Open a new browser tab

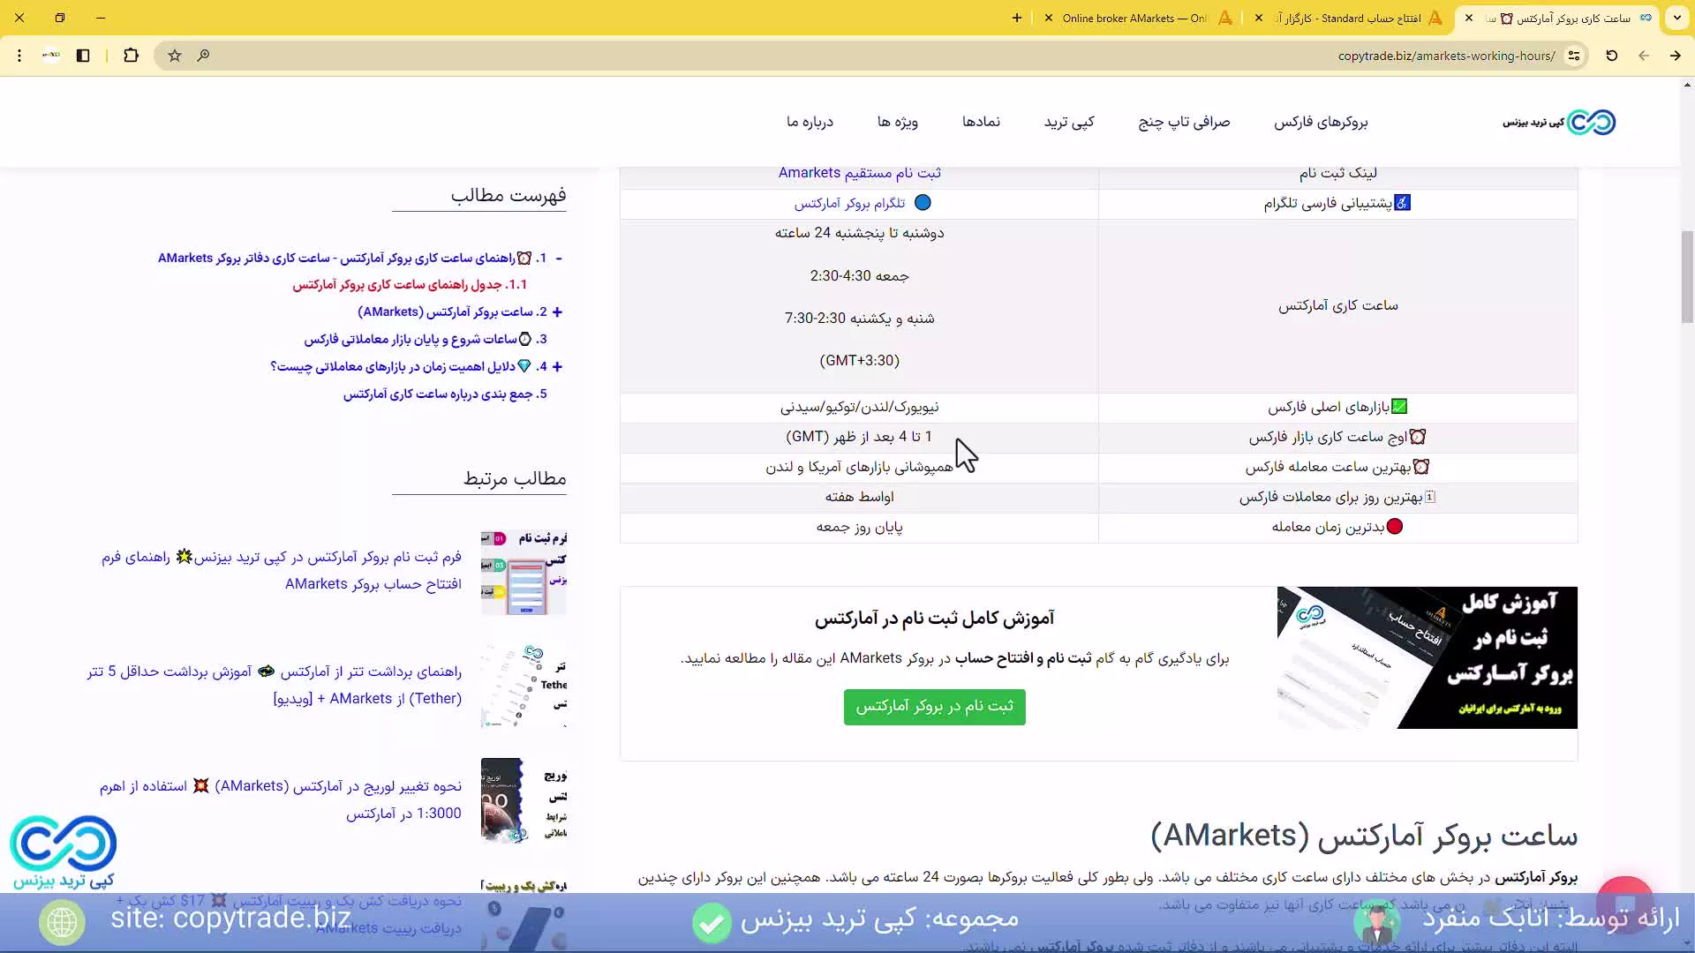(x=1017, y=18)
